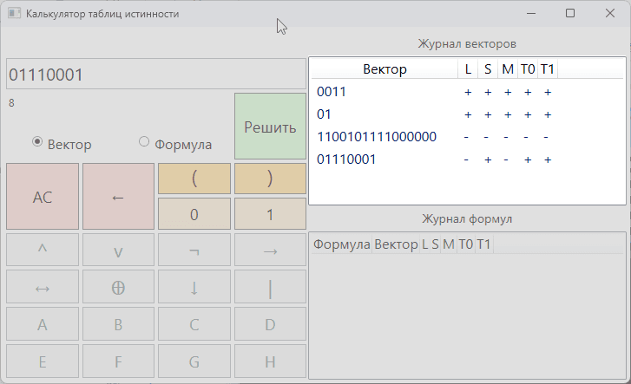The image size is (631, 384).
Task: Insert the negation ¬ operator
Action: pyautogui.click(x=194, y=251)
